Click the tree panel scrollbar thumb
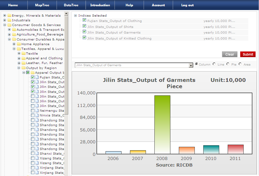This screenshot has width=259, height=176. [x=66, y=65]
